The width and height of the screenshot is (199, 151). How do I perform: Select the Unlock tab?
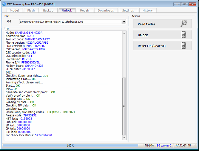point(67,10)
